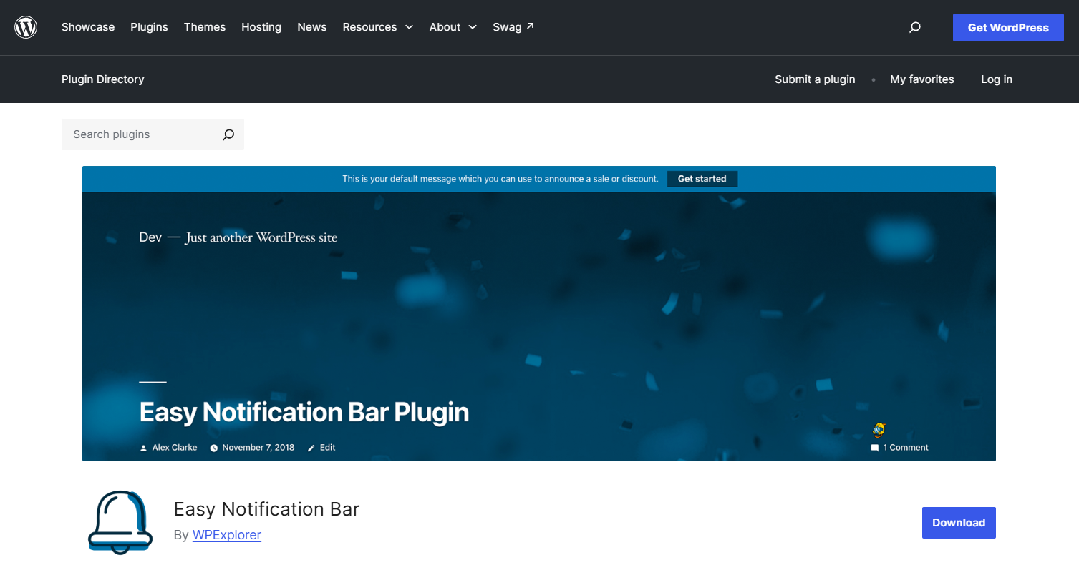1079x575 pixels.
Task: Open the Plugin Directory link
Action: tap(103, 79)
